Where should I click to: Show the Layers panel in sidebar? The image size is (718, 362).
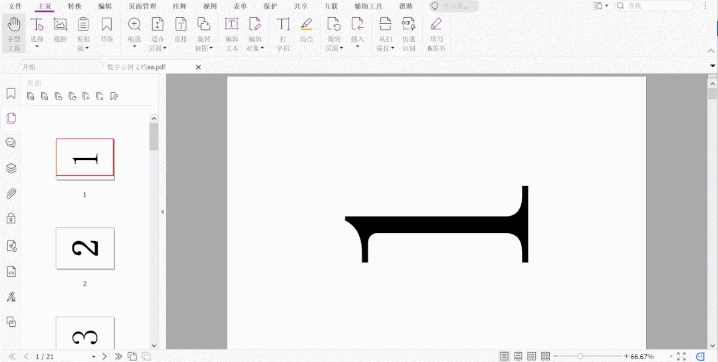[x=11, y=169]
